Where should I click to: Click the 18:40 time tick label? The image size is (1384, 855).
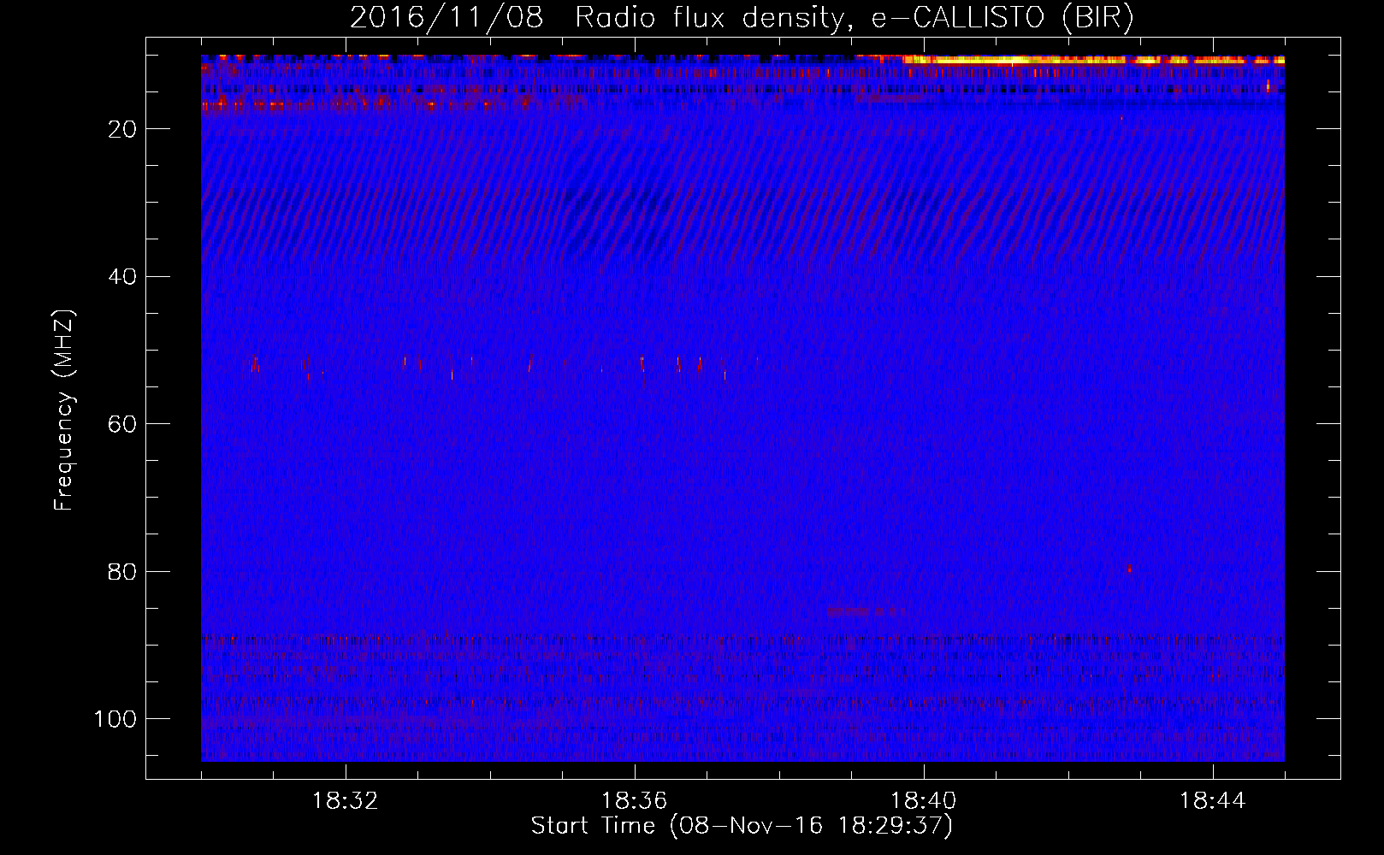tap(924, 801)
